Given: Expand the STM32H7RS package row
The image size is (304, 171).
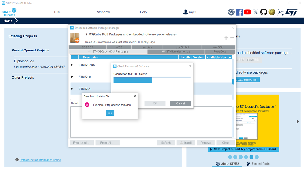Looking at the screenshot, I should 72,65.
